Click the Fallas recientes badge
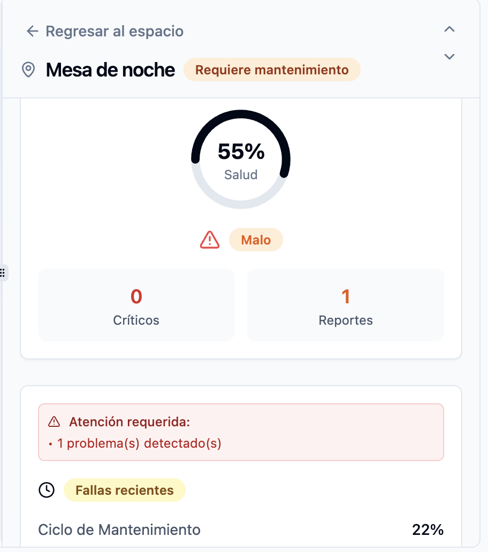Viewport: 488px width, 552px height. [125, 489]
